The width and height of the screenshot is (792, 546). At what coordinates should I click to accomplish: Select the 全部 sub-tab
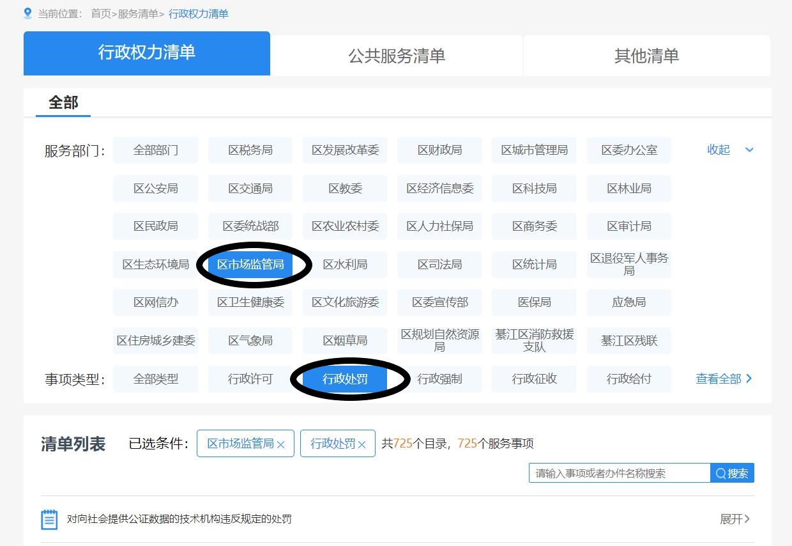(x=63, y=103)
